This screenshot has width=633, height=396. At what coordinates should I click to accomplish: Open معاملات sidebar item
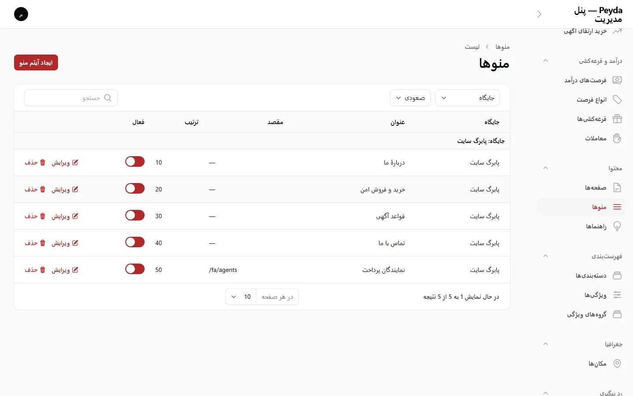tap(582, 138)
